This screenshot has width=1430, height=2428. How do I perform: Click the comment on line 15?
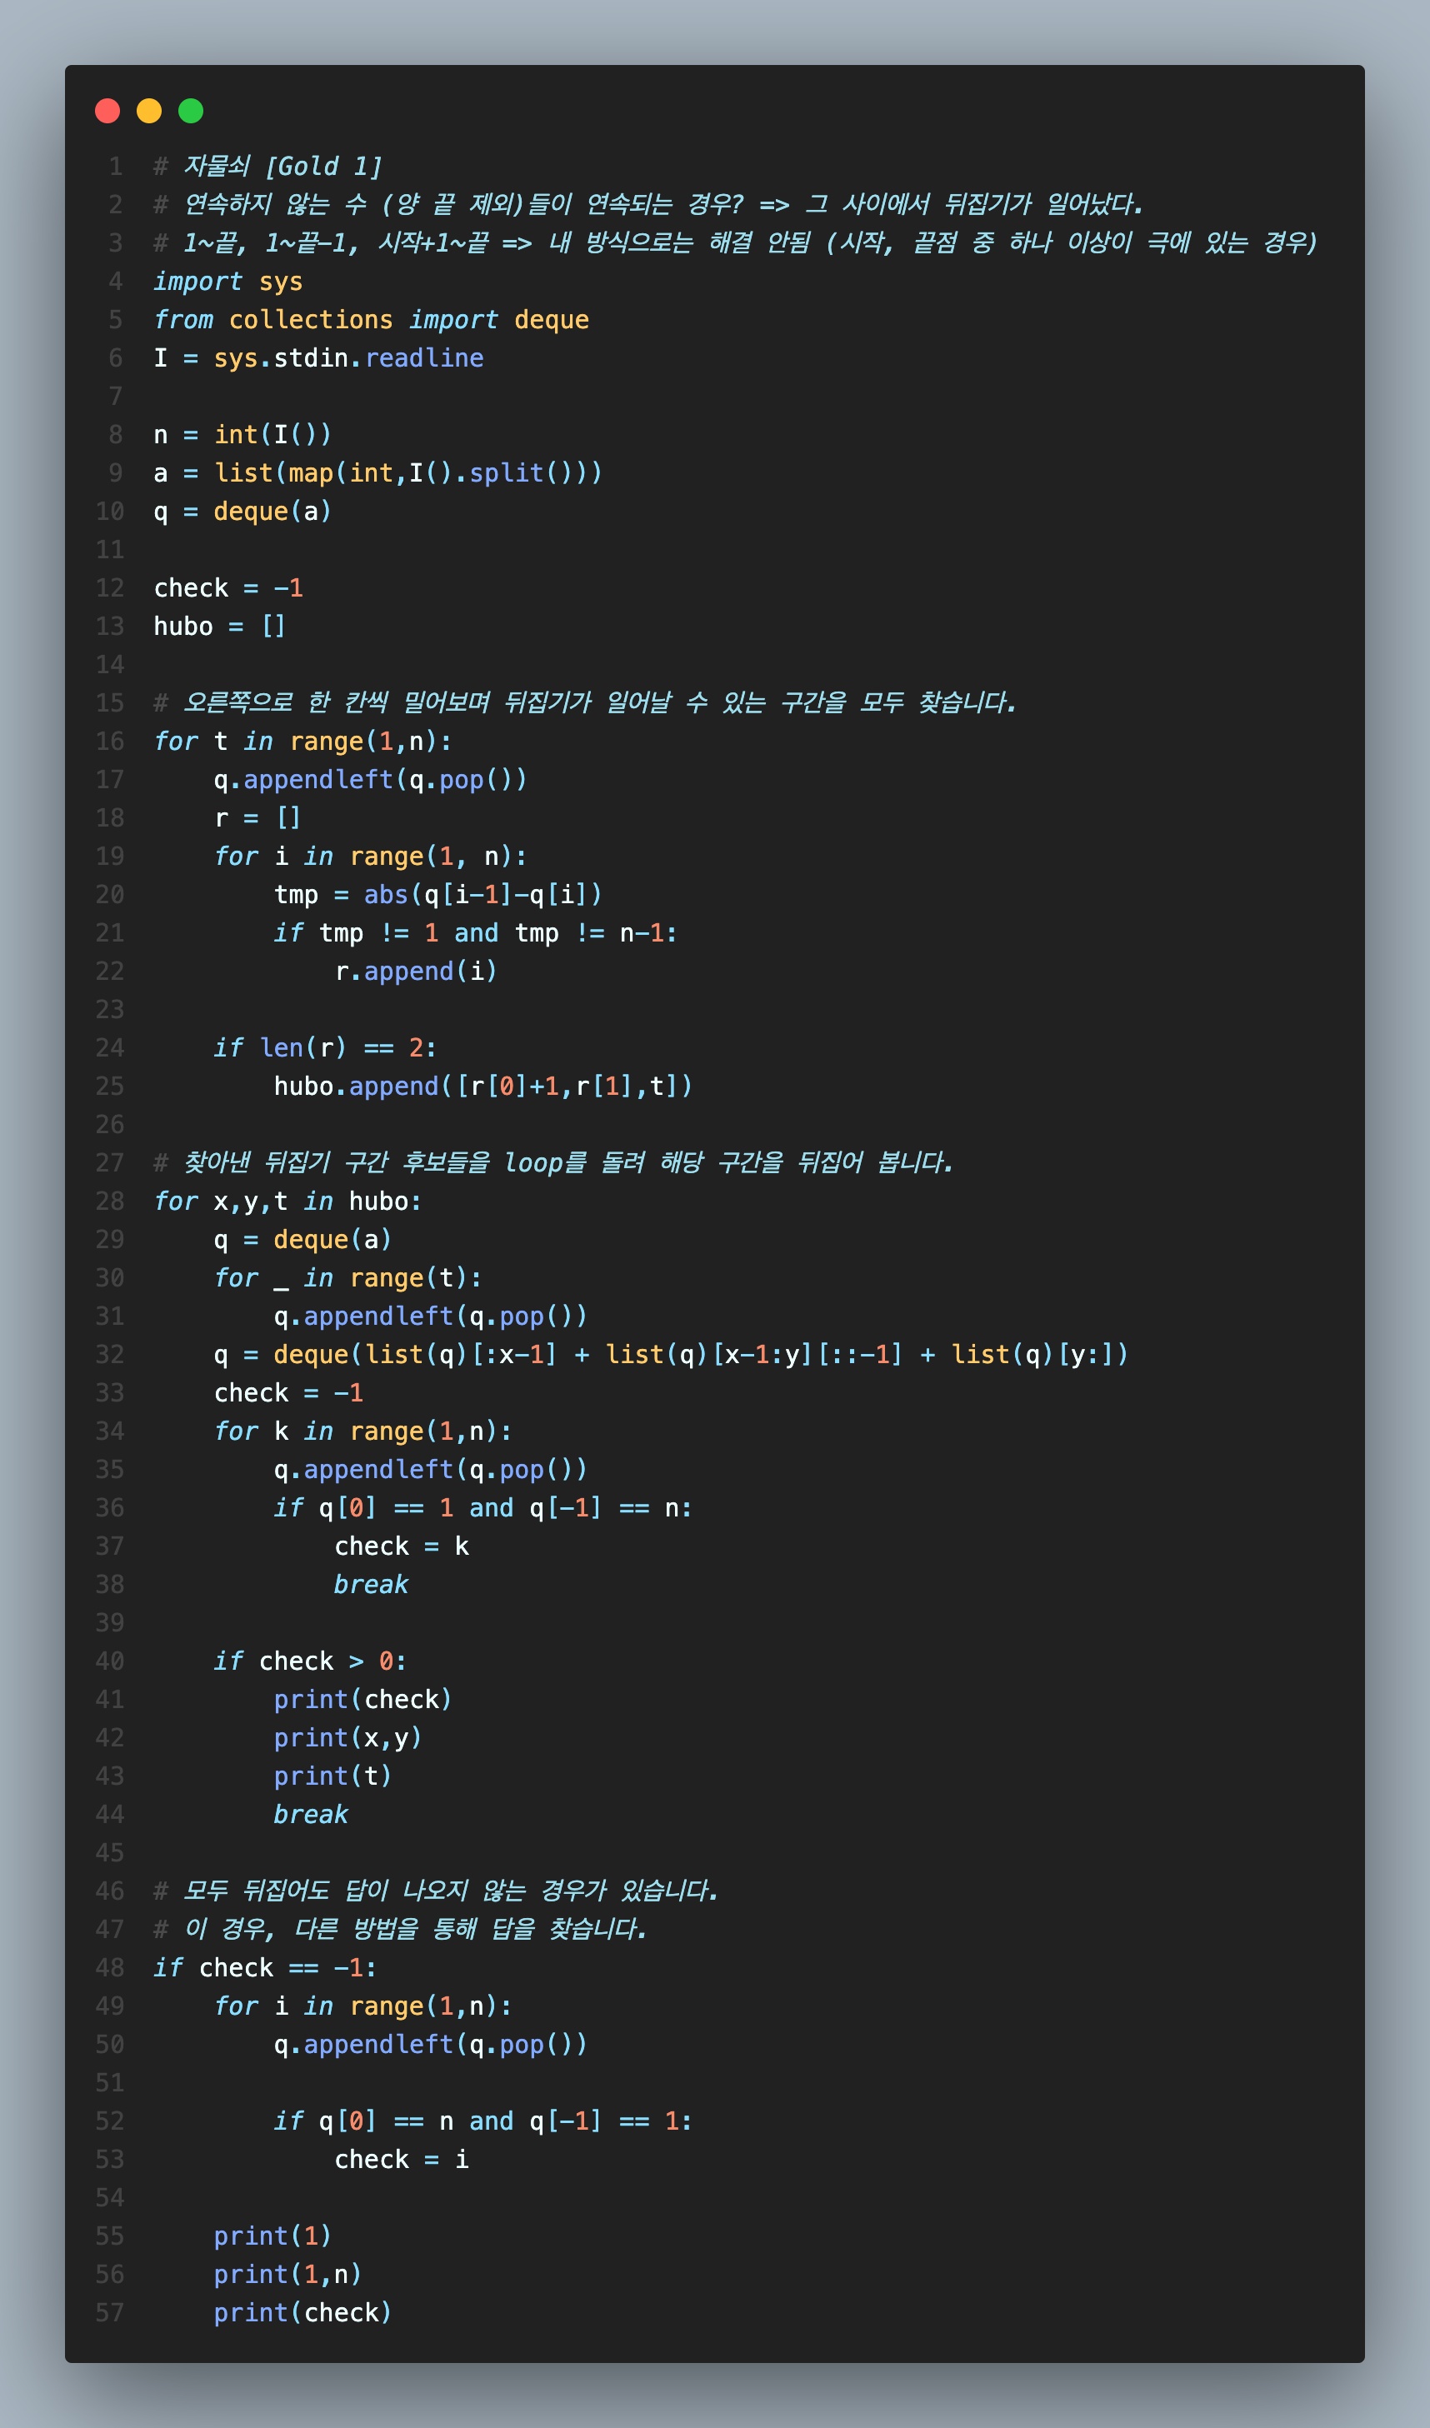tap(585, 702)
